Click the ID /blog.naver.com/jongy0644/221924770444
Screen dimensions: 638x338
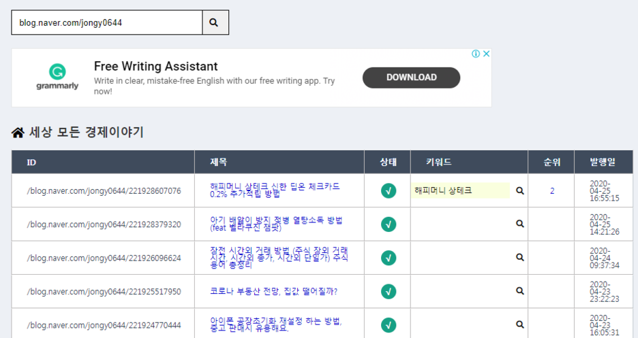point(104,326)
